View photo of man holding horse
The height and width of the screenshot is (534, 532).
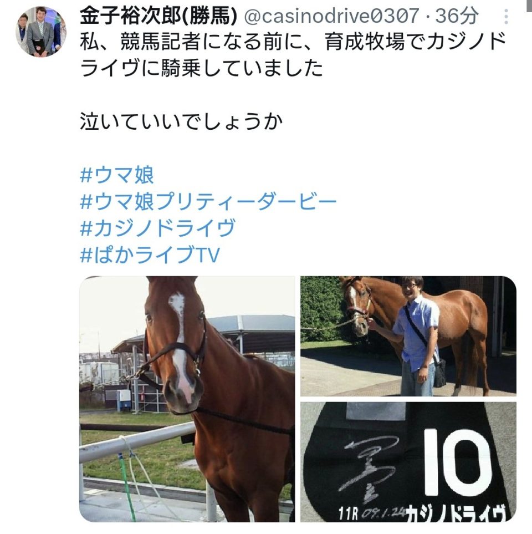point(408,336)
